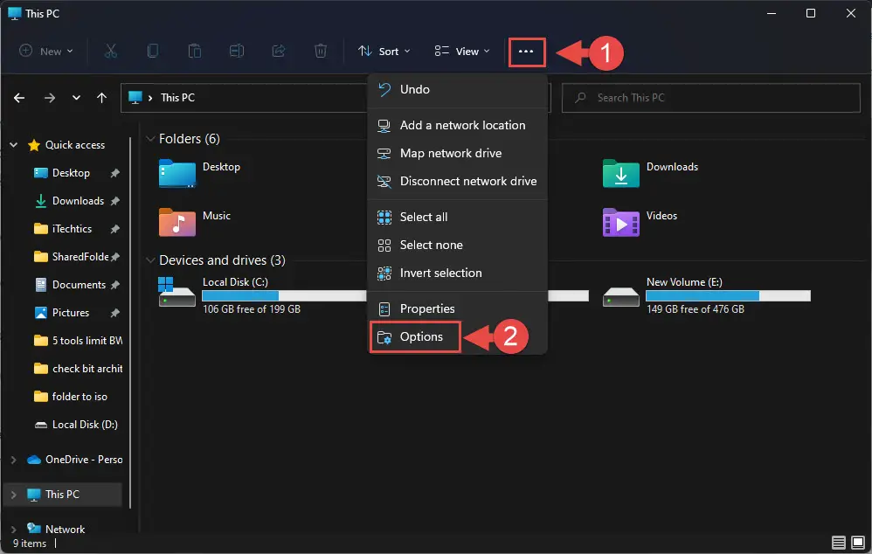Click the Delete trash icon

coord(321,52)
